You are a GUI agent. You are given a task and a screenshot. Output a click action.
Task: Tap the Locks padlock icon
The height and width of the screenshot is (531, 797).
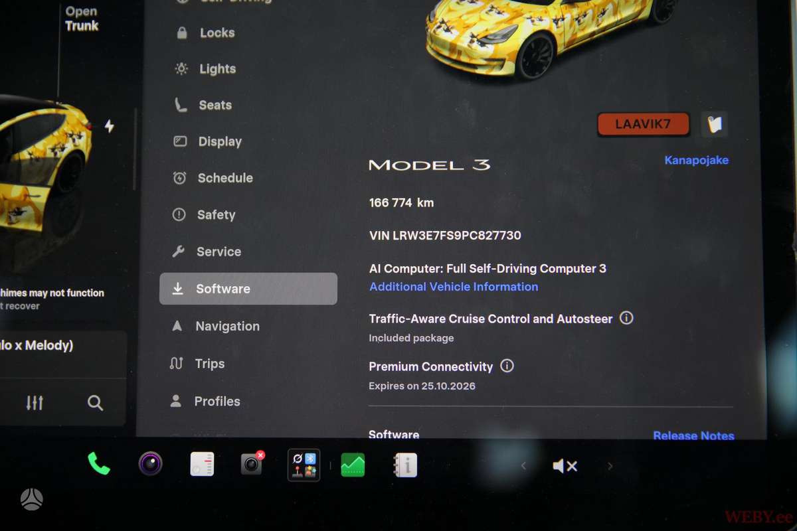pos(181,33)
